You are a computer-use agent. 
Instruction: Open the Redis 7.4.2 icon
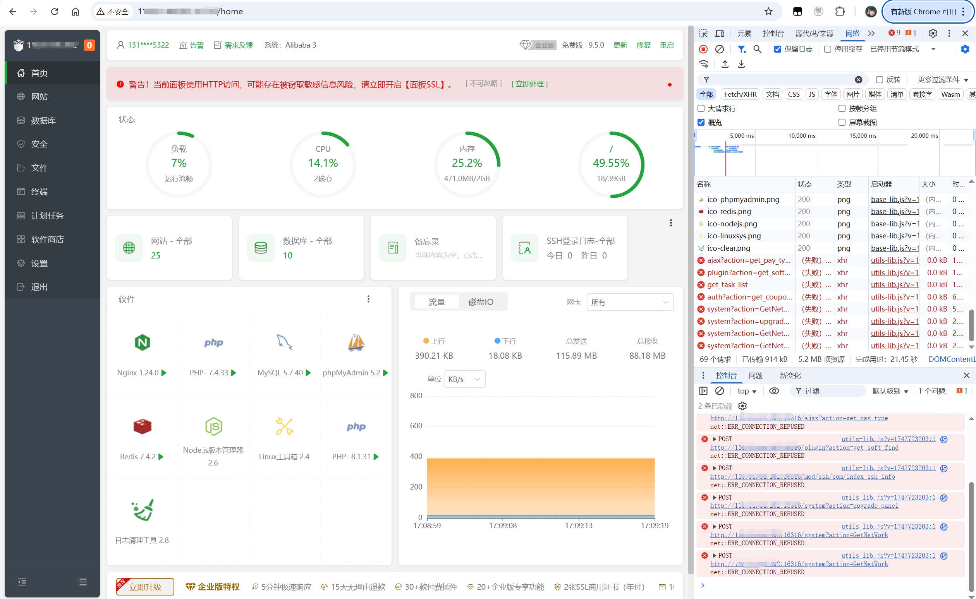pyautogui.click(x=142, y=426)
